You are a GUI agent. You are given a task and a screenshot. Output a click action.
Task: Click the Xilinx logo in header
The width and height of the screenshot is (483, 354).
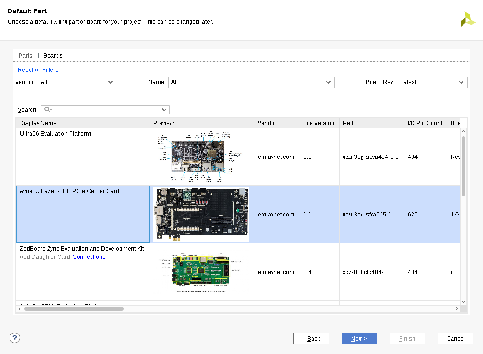coord(467,19)
